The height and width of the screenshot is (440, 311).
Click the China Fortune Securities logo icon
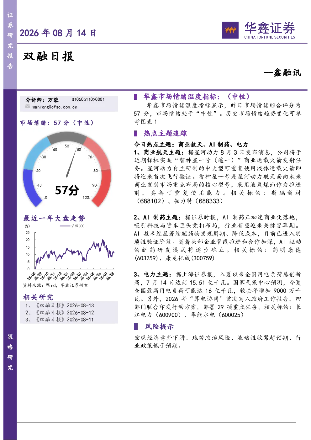click(x=230, y=30)
